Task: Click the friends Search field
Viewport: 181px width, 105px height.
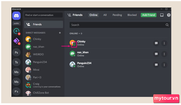Action: coord(120,25)
